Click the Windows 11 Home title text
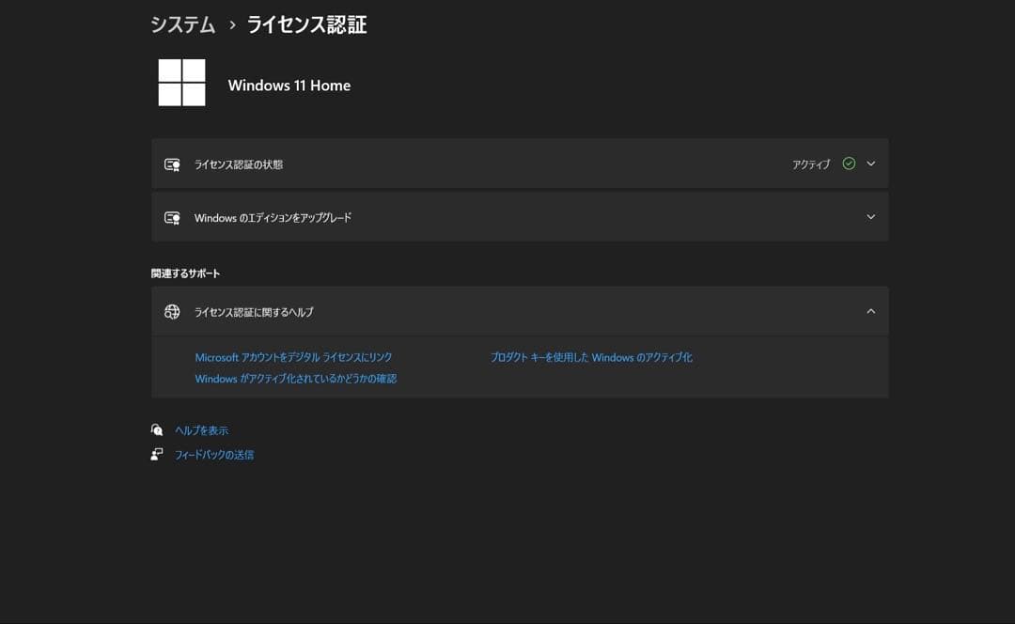Image resolution: width=1015 pixels, height=624 pixels. [289, 85]
